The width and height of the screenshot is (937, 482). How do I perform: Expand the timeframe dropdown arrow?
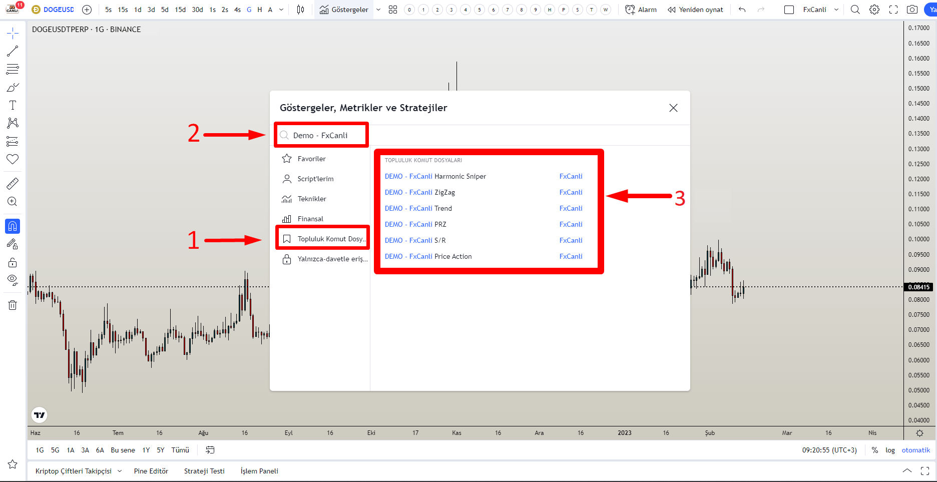tap(281, 10)
